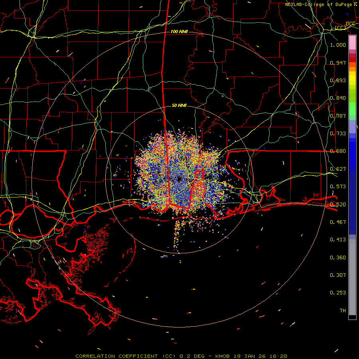The image size is (359, 359).
Task: Click the "KMOB" station ID in the footer
Action: coord(223,356)
